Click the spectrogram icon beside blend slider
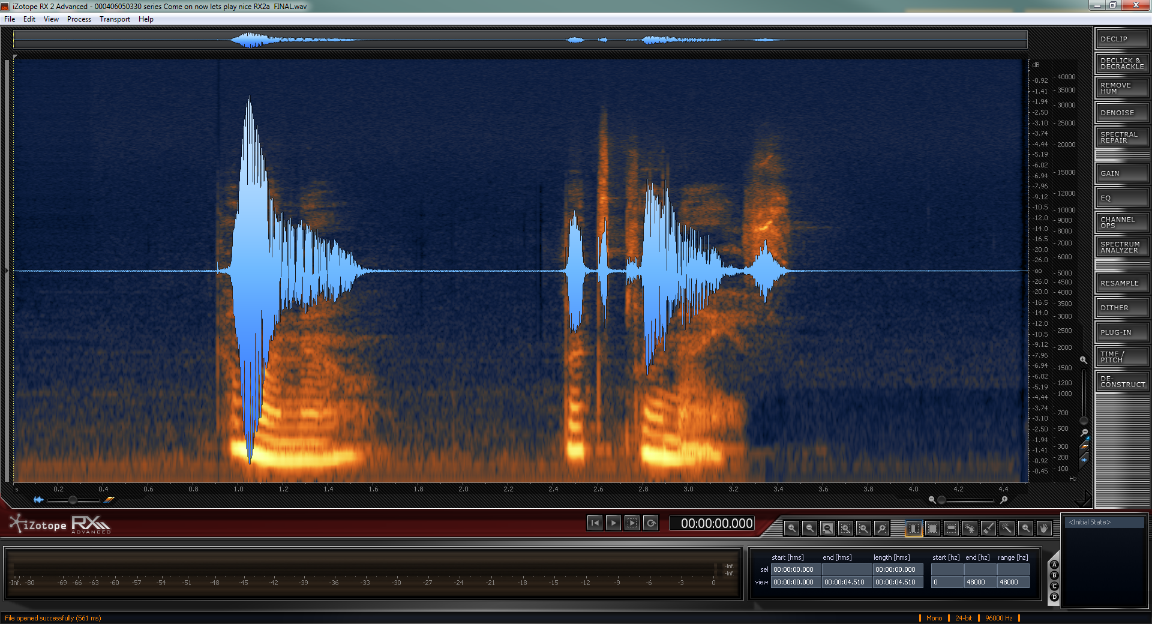The image size is (1152, 624). click(x=109, y=500)
